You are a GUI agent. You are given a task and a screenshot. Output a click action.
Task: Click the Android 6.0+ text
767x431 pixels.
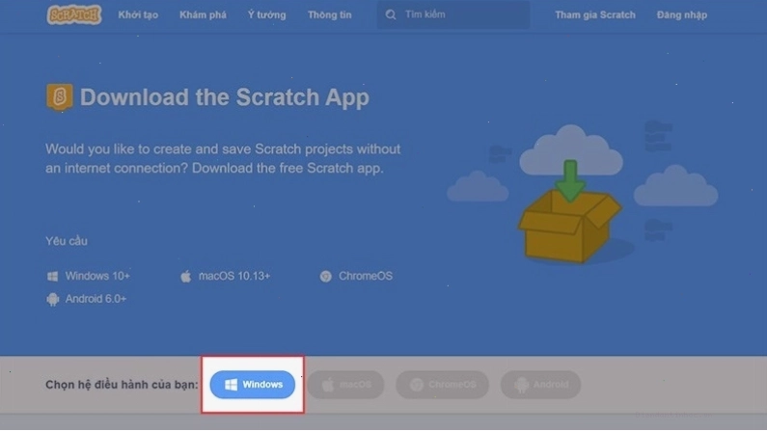96,299
